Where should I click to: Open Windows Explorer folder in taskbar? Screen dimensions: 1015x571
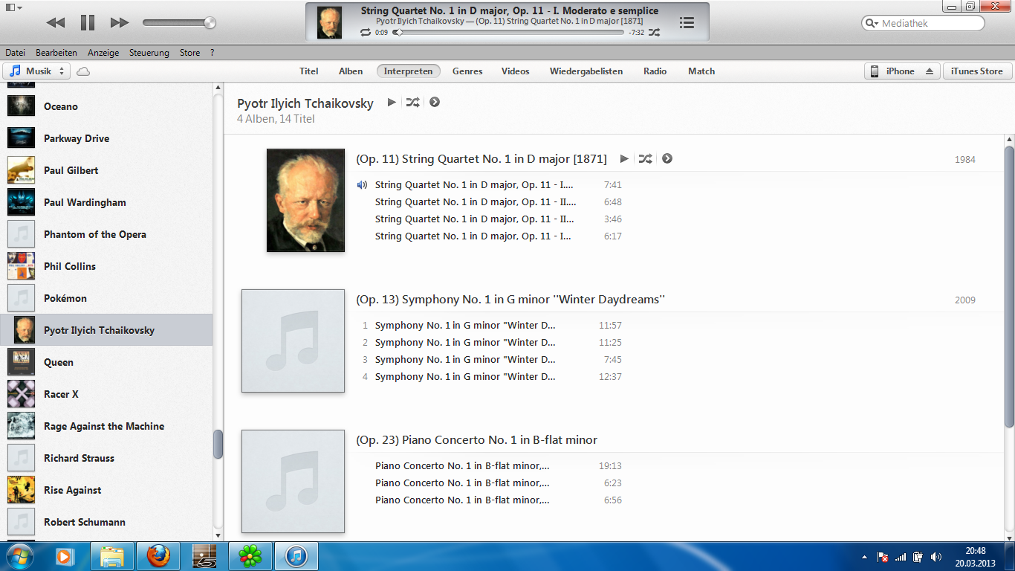[112, 556]
